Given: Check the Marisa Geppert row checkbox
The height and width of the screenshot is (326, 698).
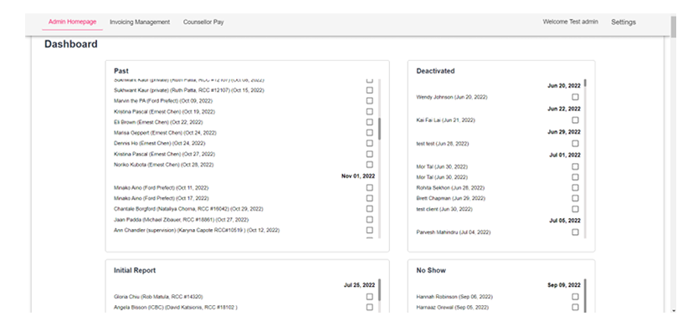Looking at the screenshot, I should pos(369,133).
